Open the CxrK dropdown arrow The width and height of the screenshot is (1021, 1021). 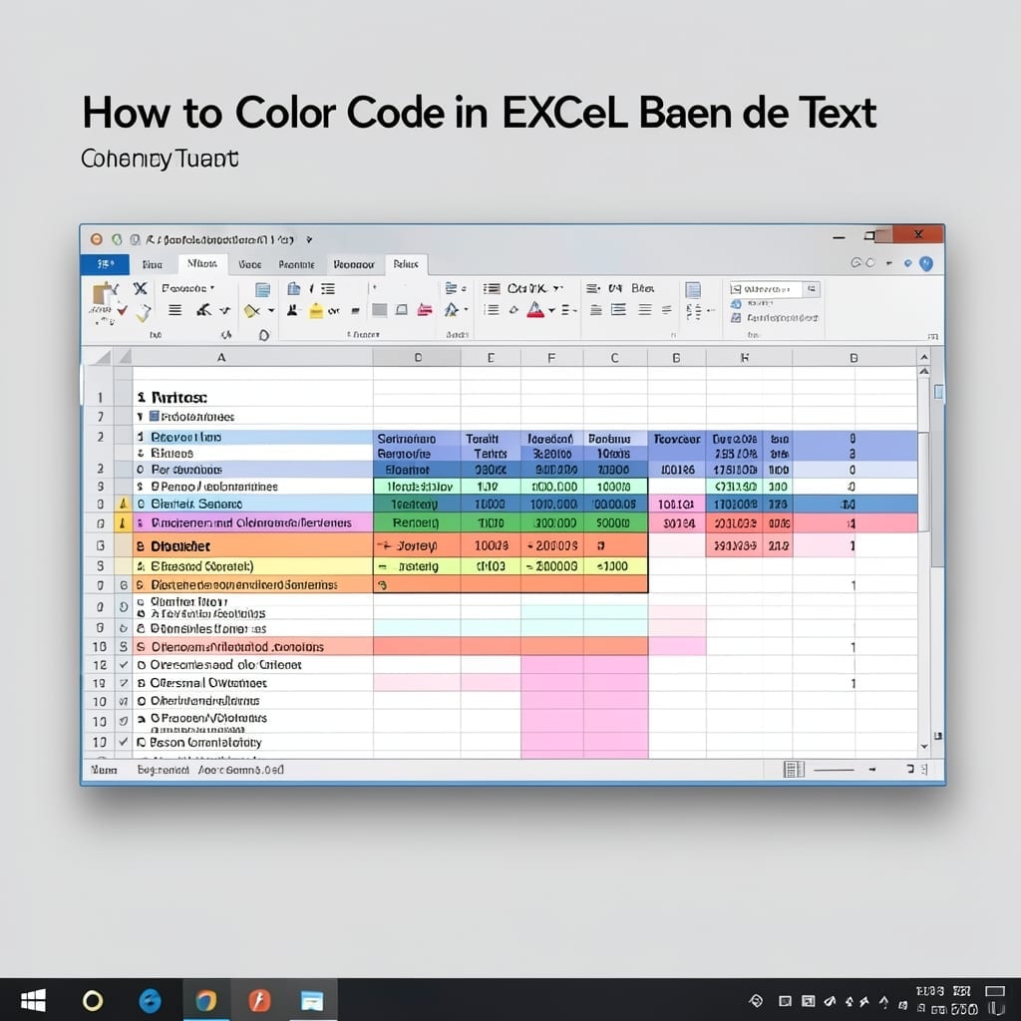(x=557, y=288)
